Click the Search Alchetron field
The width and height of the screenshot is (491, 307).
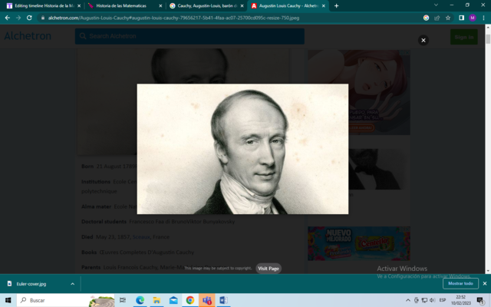point(189,36)
